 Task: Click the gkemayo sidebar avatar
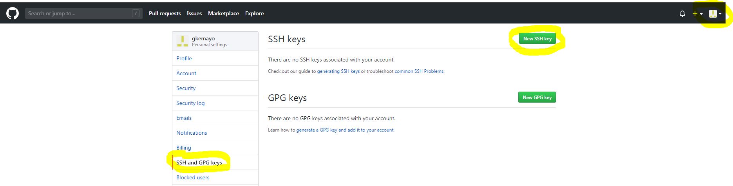pyautogui.click(x=182, y=41)
